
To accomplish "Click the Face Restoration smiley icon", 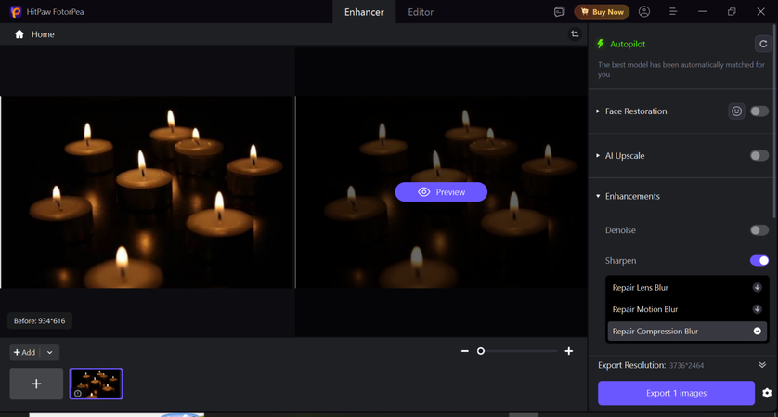I will (x=737, y=111).
